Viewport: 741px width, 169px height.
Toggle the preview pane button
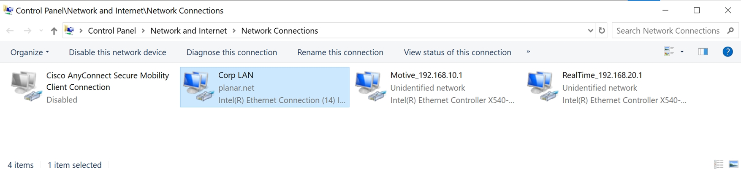pyautogui.click(x=703, y=52)
